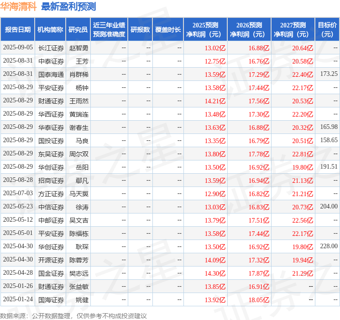Click 国海证券 institution cell

(51, 300)
